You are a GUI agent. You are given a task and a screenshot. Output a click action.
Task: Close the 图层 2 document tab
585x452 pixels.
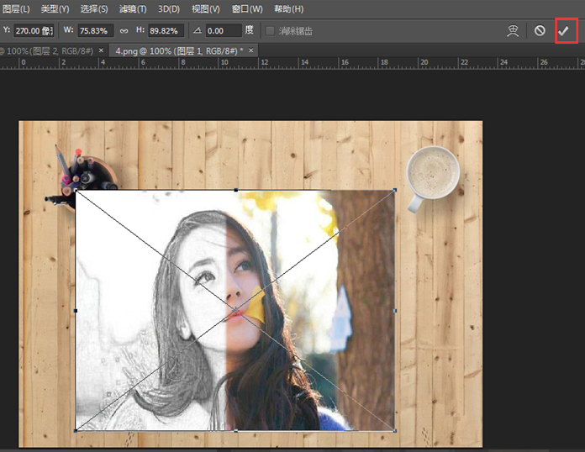click(101, 50)
